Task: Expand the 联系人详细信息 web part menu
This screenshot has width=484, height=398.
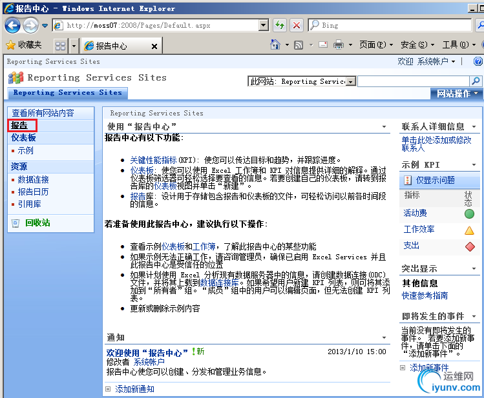Action: pyautogui.click(x=474, y=126)
